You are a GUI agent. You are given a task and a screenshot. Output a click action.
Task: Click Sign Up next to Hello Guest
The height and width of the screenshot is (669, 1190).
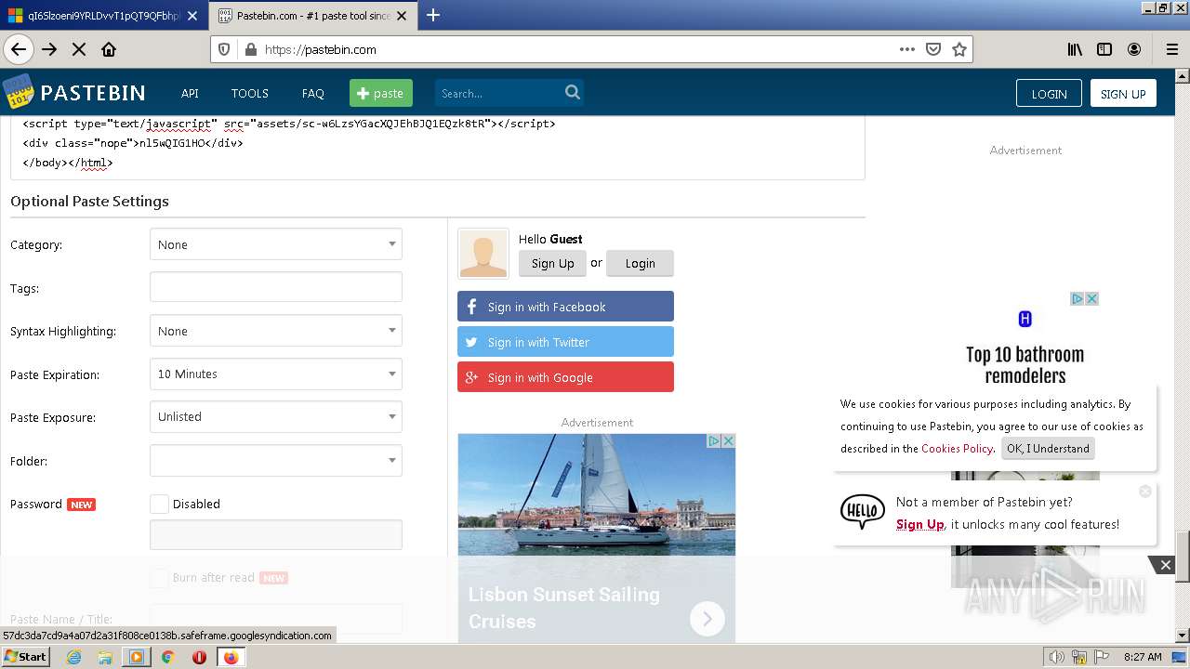pos(552,263)
